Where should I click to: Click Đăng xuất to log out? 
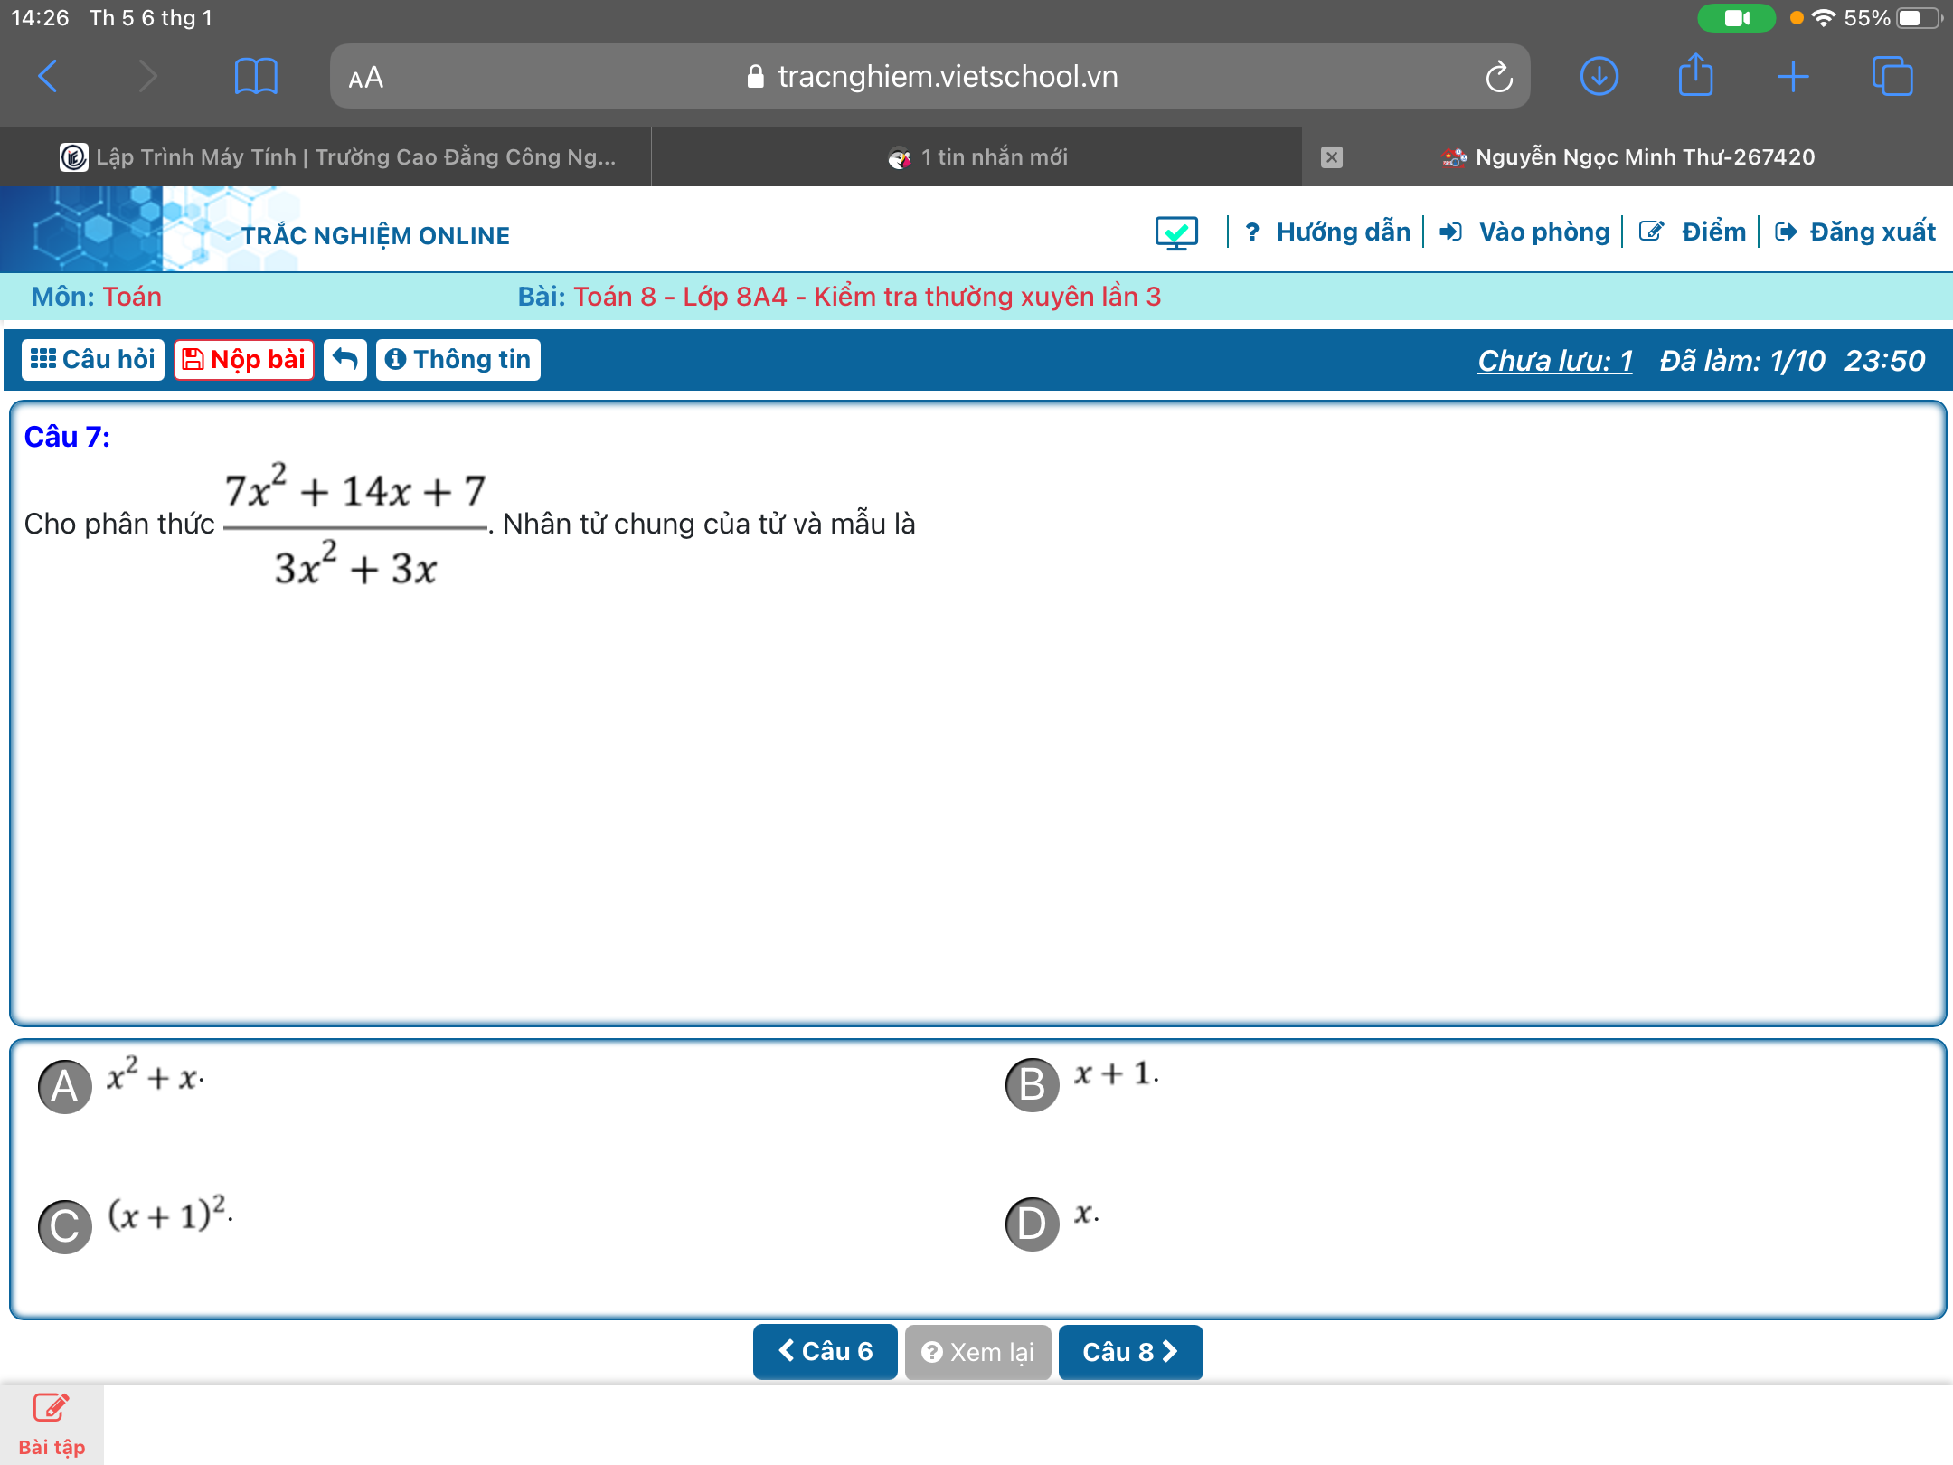pos(1854,232)
